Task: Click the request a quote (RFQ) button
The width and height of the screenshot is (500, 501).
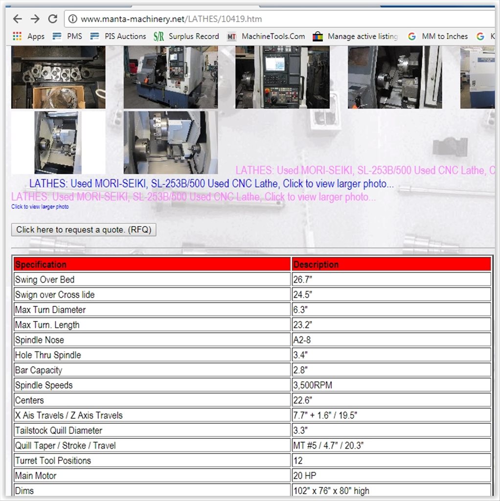Action: pos(84,230)
